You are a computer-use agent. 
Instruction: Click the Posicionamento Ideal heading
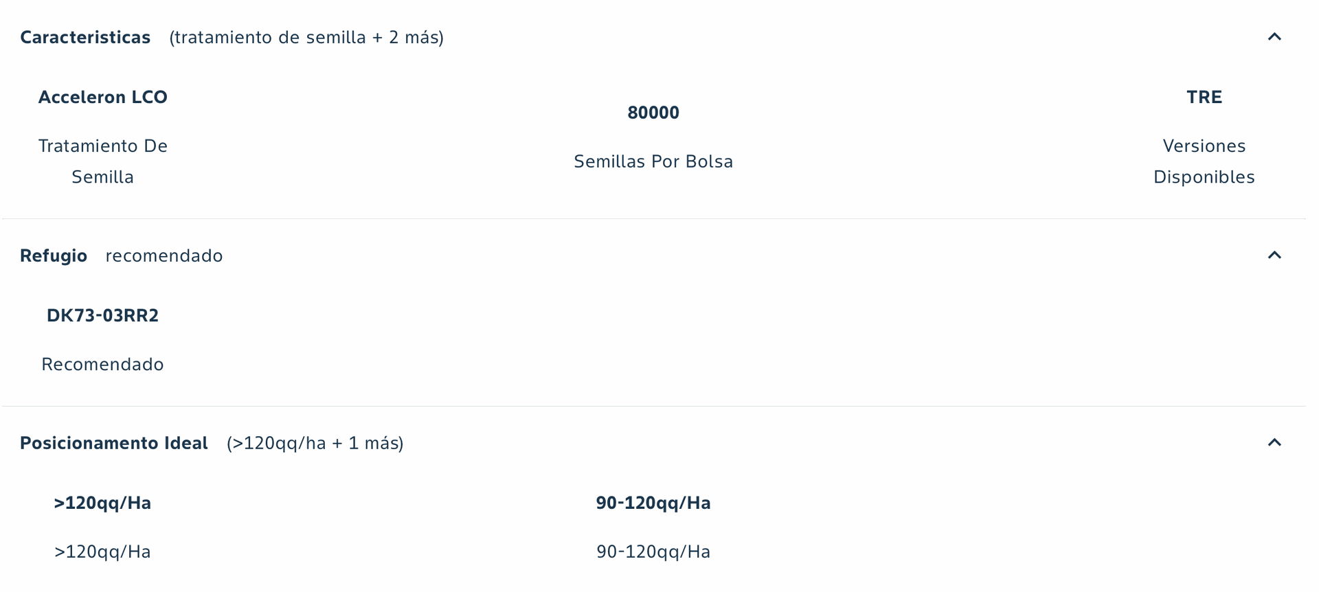tap(114, 443)
